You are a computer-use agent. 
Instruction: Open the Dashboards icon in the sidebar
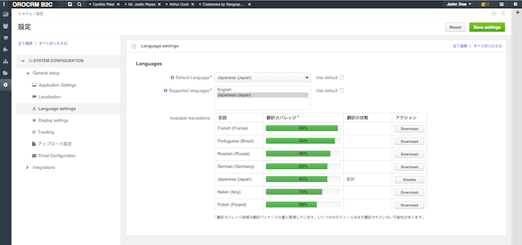tap(5, 14)
